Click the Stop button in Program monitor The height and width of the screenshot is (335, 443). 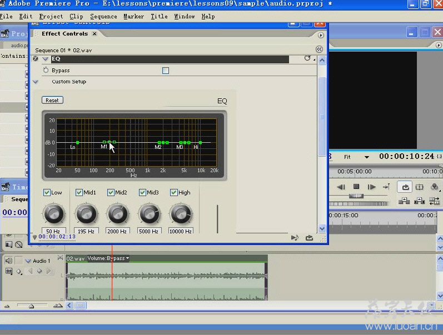pyautogui.click(x=356, y=187)
